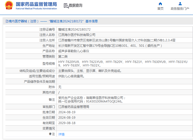Click the 政务服务门户 user icon
Image resolution: width=193 pixels, height=140 pixels.
point(180,4)
